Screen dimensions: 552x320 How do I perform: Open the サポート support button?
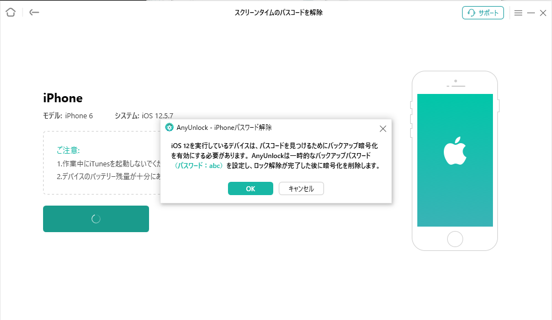click(482, 13)
